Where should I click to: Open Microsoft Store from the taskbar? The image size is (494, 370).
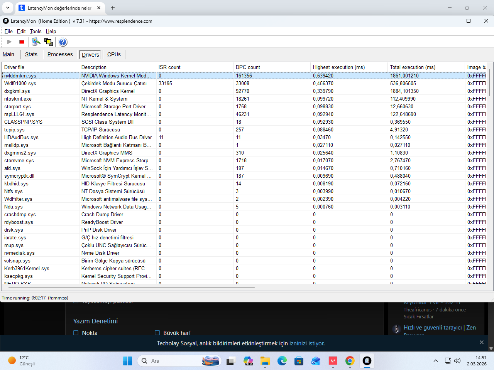click(299, 361)
